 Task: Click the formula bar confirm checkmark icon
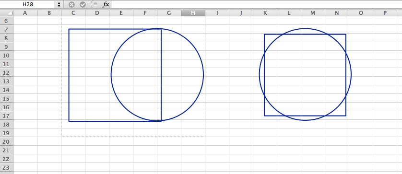(x=83, y=4)
